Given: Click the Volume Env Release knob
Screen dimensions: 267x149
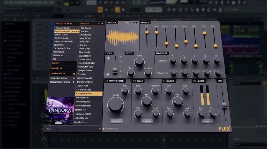Looking at the screenshot, I should (218, 73).
